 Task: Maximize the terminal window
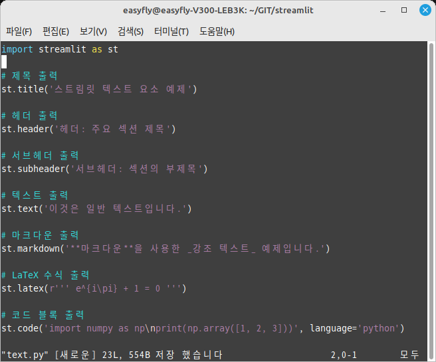(404, 10)
